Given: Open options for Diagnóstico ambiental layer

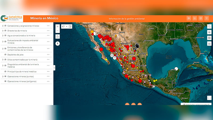Looking at the screenshot, I should point(48,66).
